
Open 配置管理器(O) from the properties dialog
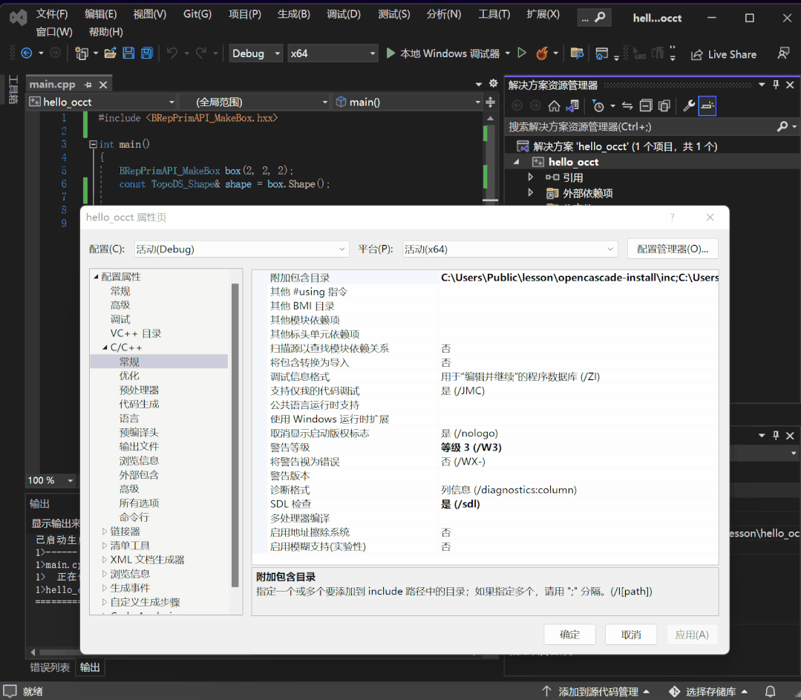click(673, 249)
